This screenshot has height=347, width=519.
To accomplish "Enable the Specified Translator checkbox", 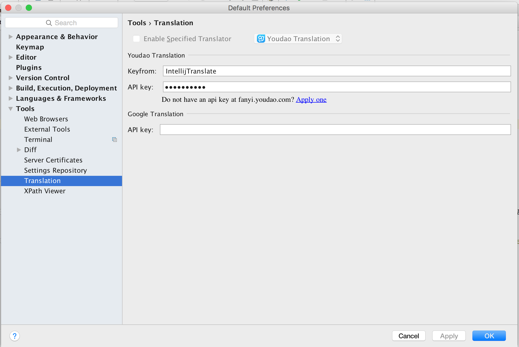I will (136, 39).
